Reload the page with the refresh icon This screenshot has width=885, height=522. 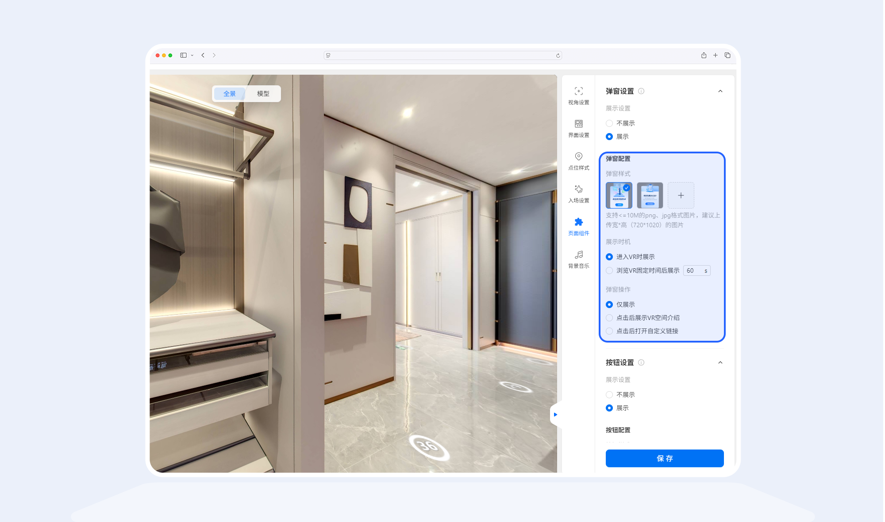tap(558, 55)
